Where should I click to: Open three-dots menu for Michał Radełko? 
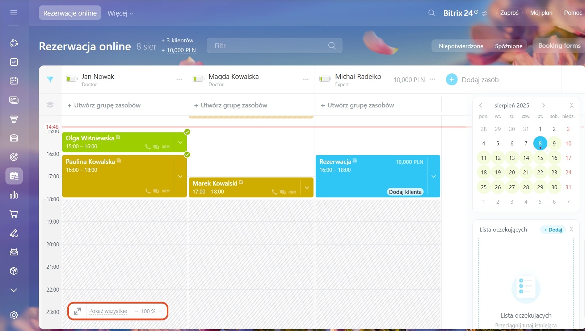(433, 79)
